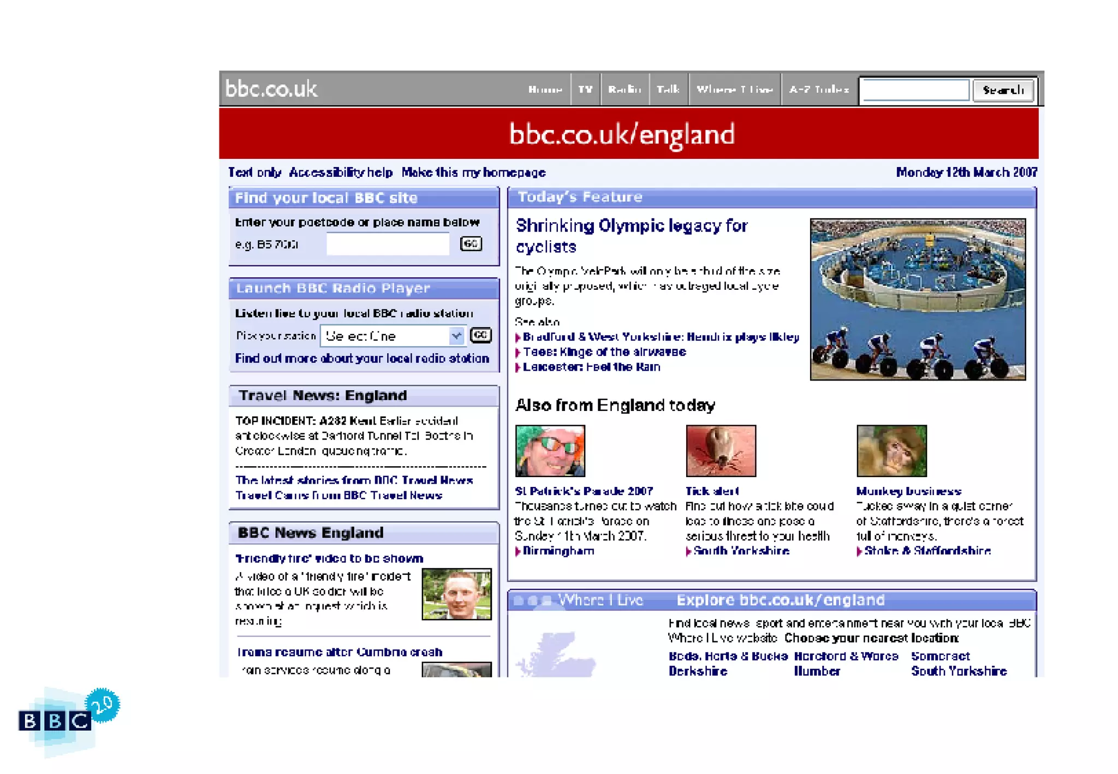Open the Where I Live navigation item
This screenshot has width=1118, height=774.
coord(734,89)
